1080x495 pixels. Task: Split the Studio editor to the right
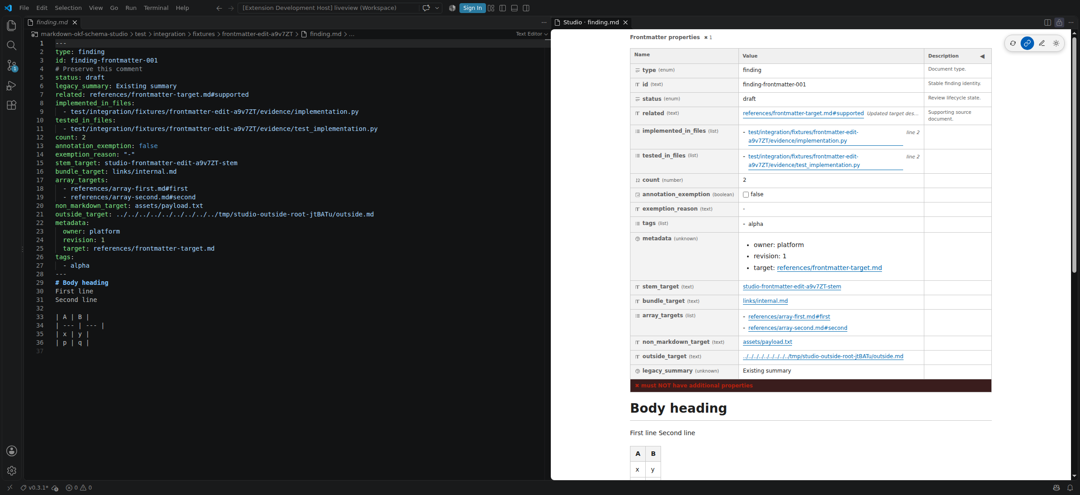1048,22
